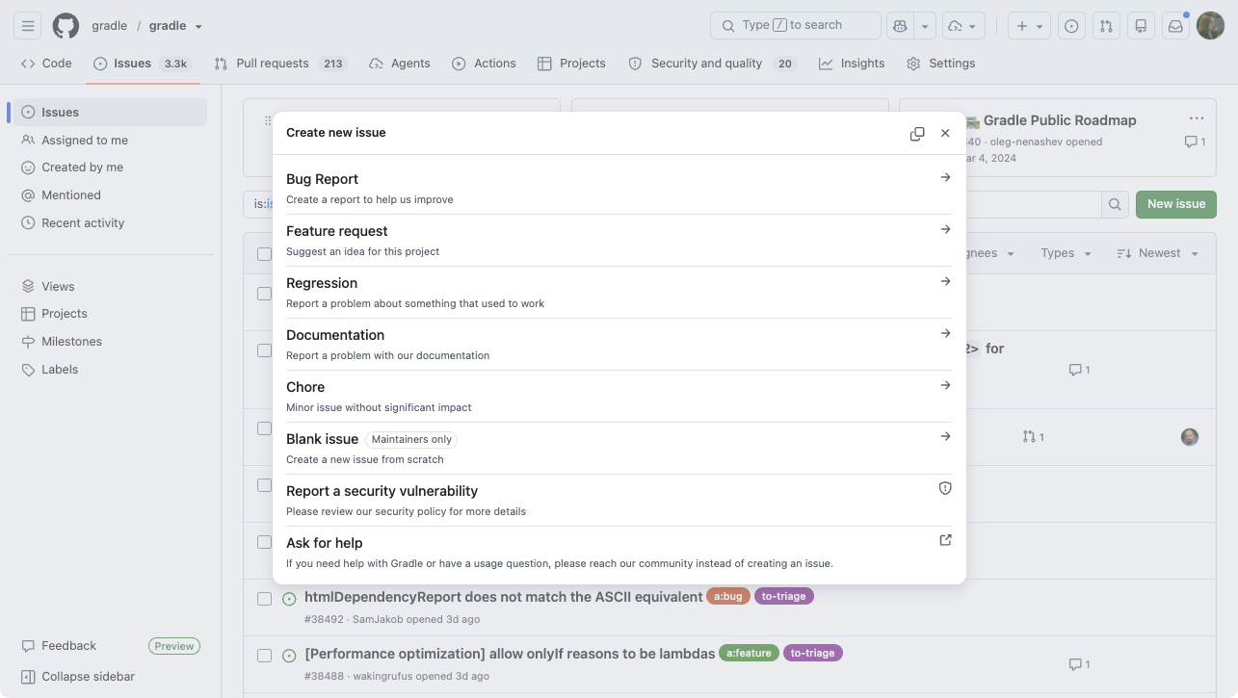Select Mentioned in sidebar
Screen dimensions: 1238x698
pos(110,195)
